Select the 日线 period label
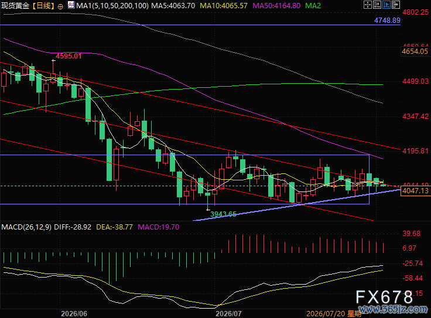The width and height of the screenshot is (431, 318). (x=43, y=5)
